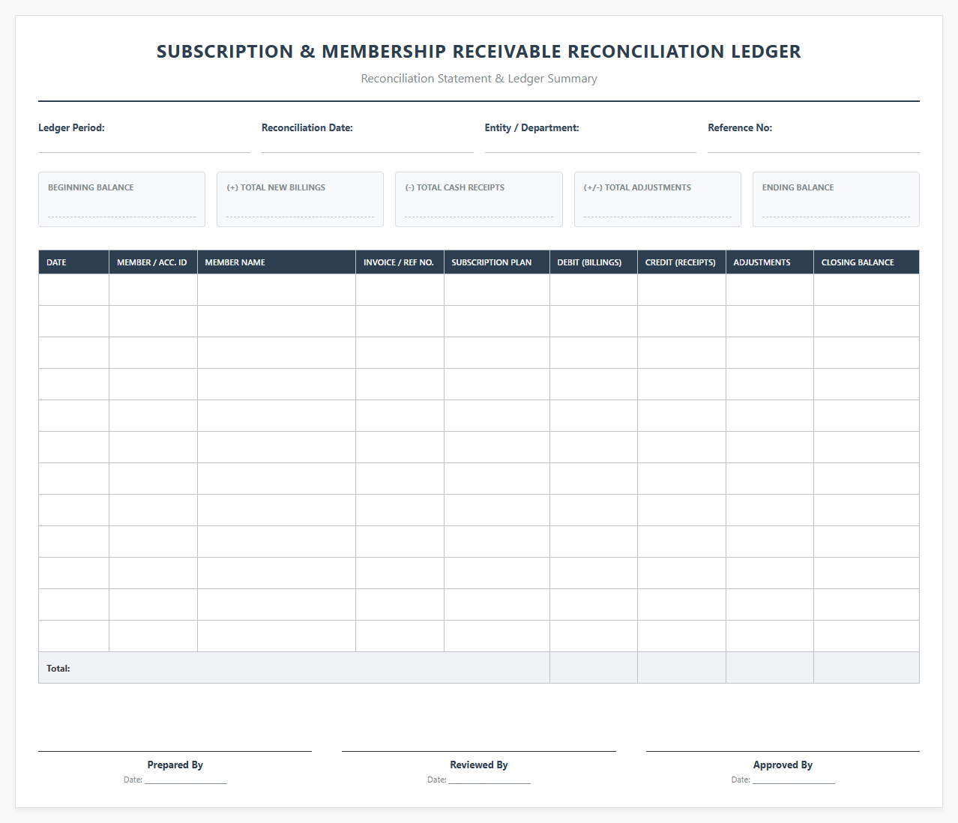The image size is (958, 823).
Task: Click the Reconciliation Statement & Ledger Summary subtitle
Action: click(x=479, y=79)
